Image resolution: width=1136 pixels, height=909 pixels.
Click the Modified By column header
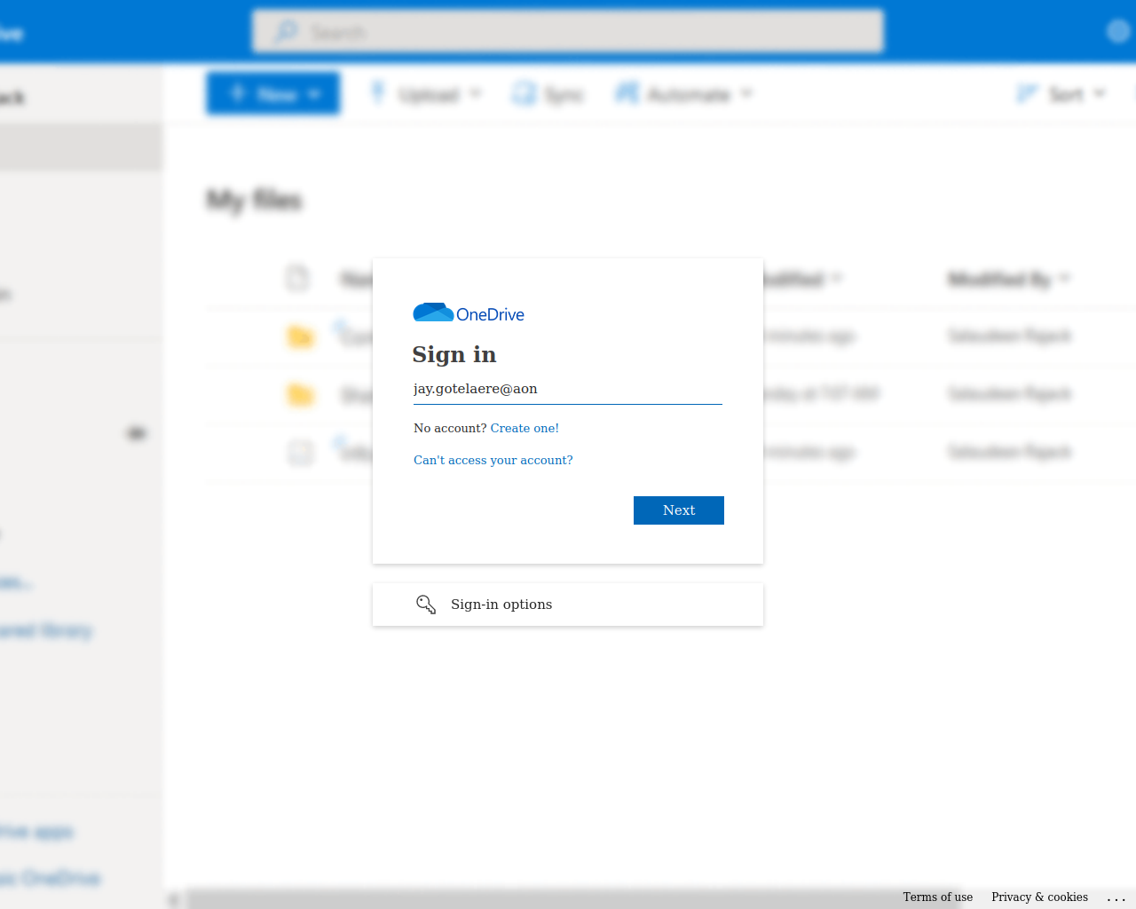(x=1009, y=280)
